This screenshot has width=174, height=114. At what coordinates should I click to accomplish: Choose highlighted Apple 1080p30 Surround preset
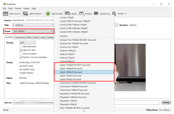84,72
